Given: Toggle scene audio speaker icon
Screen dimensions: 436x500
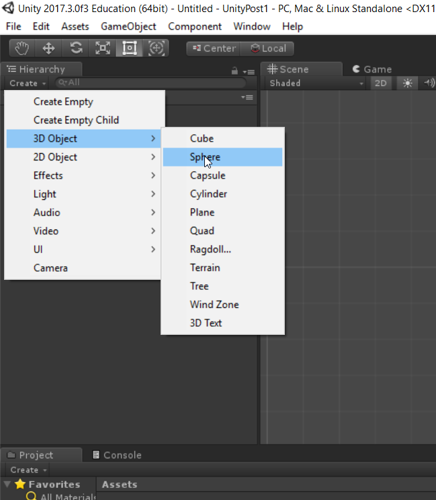Looking at the screenshot, I should click(x=429, y=83).
